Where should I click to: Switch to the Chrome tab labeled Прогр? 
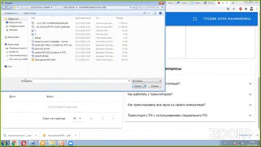tap(209, 3)
